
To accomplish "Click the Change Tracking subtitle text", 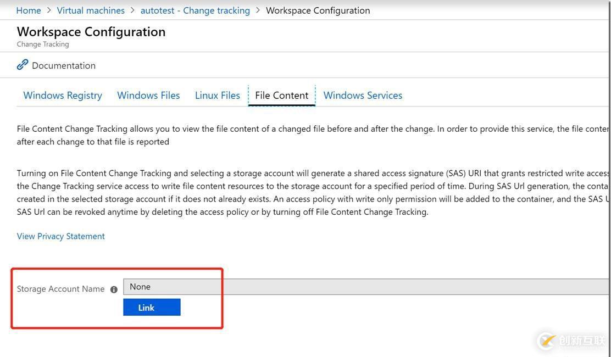I will point(42,44).
